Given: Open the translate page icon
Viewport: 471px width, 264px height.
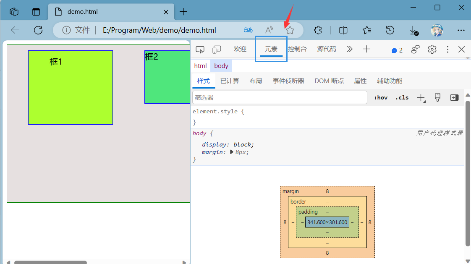Looking at the screenshot, I should click(x=248, y=30).
